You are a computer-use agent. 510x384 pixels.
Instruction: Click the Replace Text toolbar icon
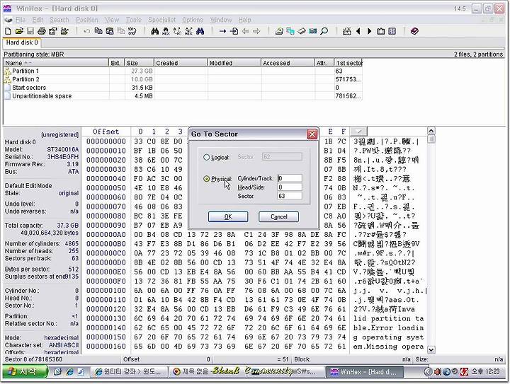click(x=177, y=31)
